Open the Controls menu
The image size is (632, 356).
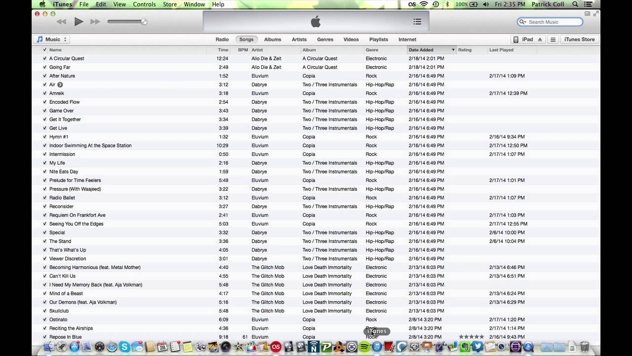(144, 4)
